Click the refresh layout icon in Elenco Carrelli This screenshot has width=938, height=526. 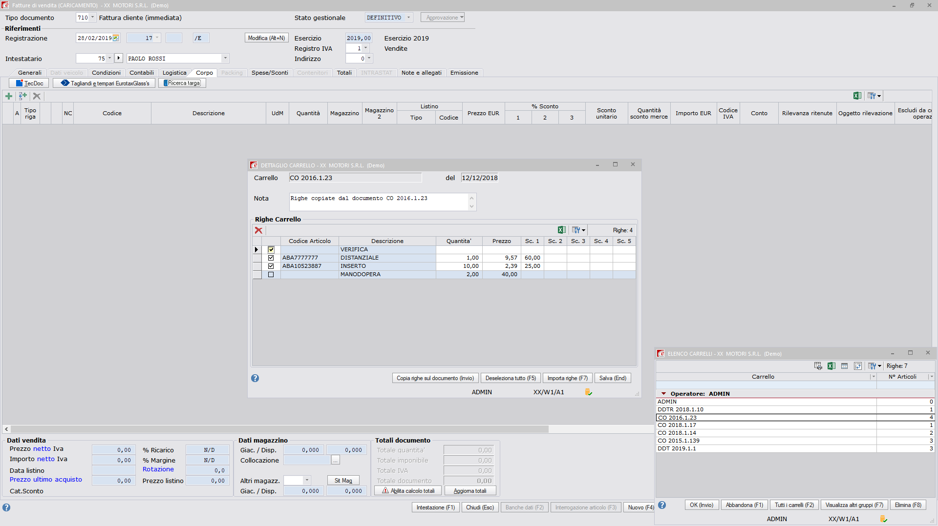[x=857, y=366]
